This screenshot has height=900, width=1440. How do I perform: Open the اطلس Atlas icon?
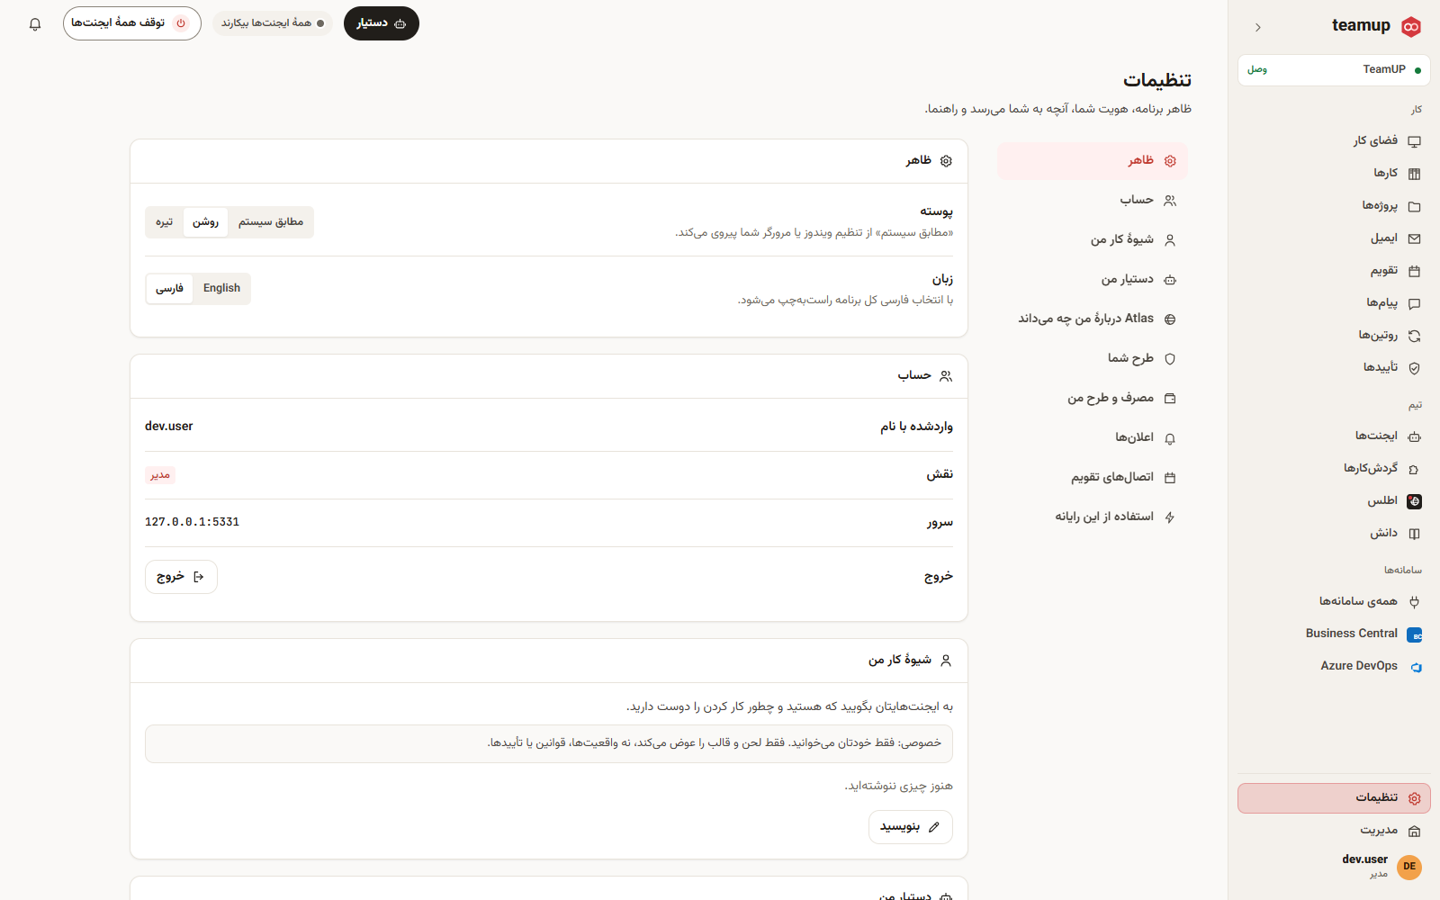pos(1414,501)
